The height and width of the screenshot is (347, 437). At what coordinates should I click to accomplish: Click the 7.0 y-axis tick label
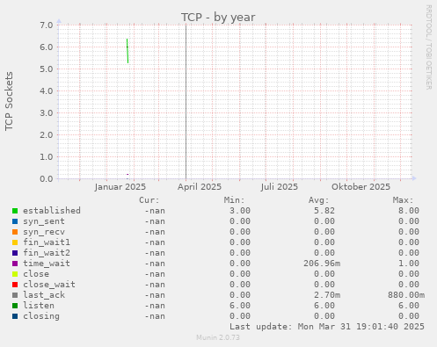click(47, 25)
